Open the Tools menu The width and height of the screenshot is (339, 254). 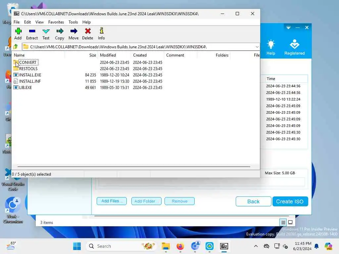73,22
